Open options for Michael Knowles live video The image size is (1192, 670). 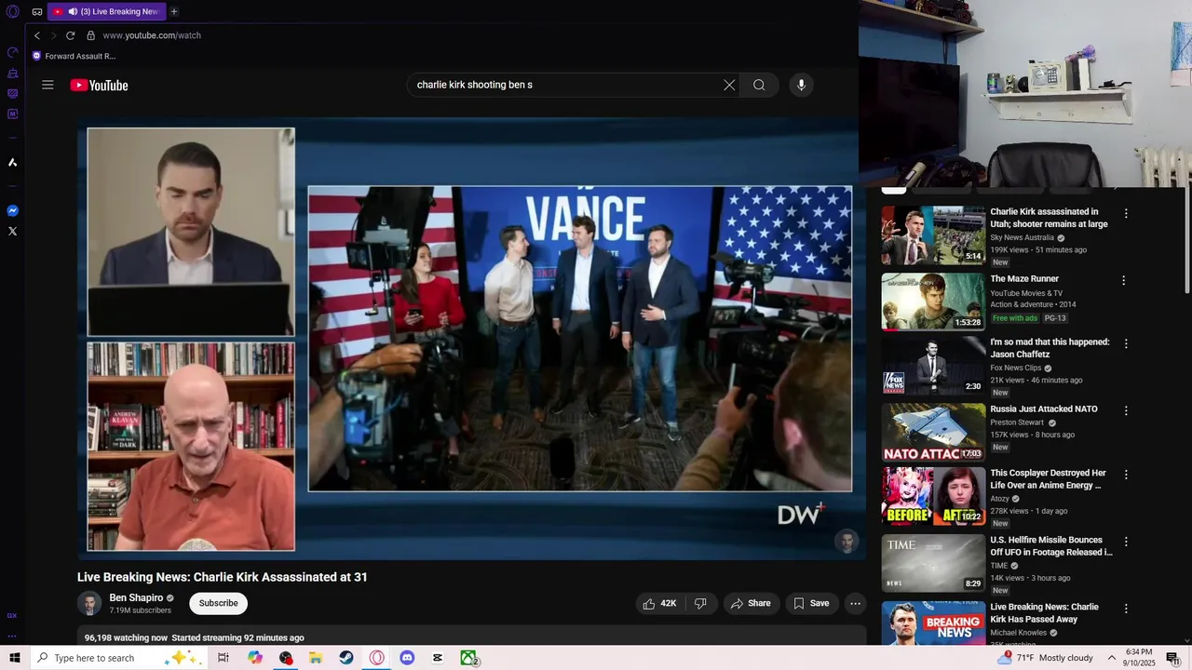coord(1126,609)
